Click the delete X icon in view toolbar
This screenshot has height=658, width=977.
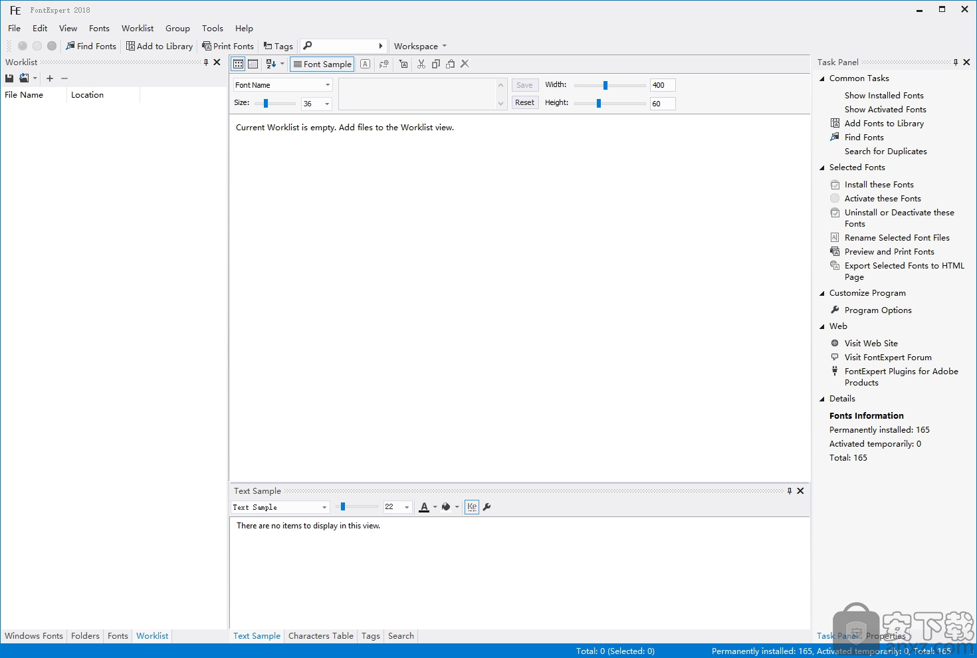pos(465,64)
